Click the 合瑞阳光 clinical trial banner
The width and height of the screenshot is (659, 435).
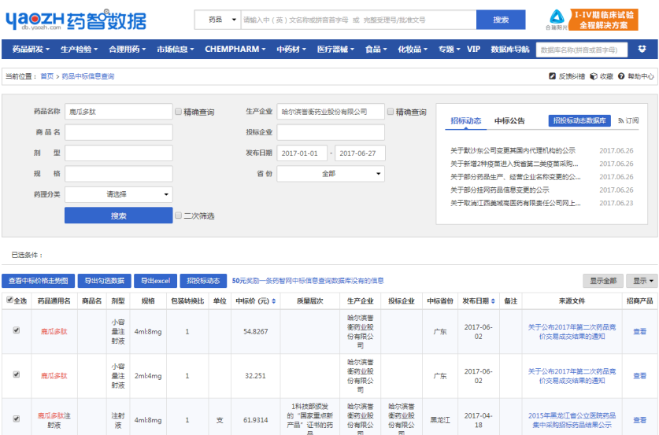[592, 20]
